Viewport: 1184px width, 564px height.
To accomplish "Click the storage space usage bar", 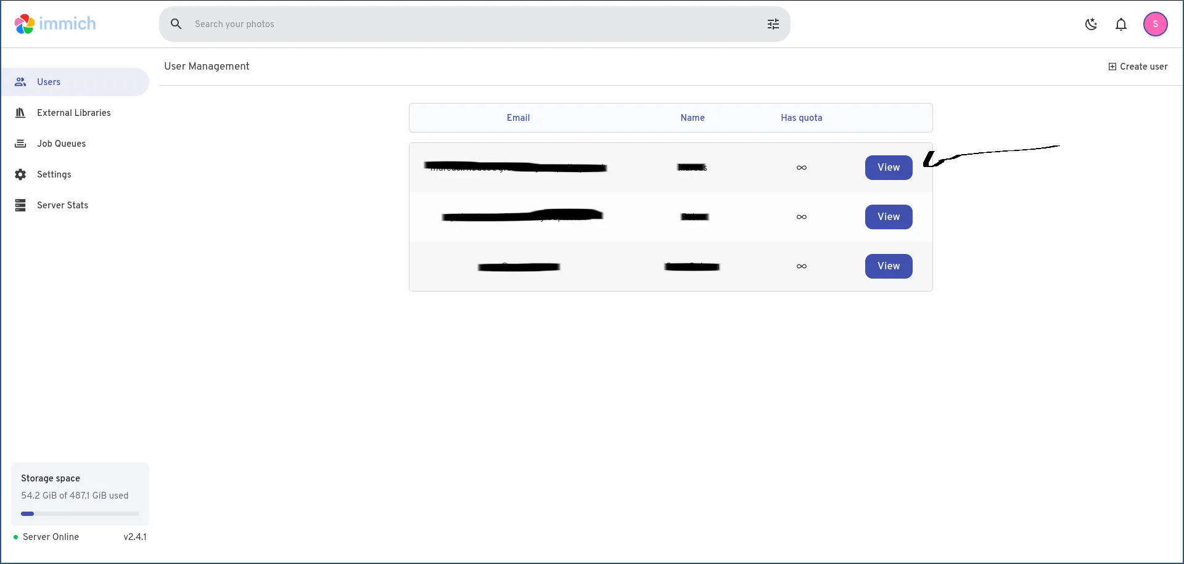I will tap(79, 513).
